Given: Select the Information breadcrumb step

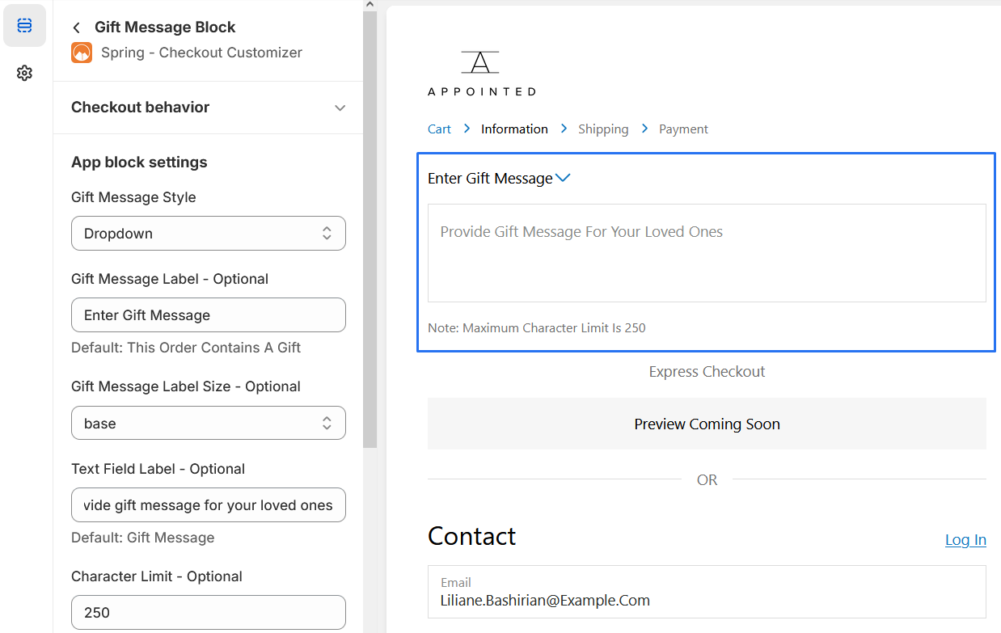Looking at the screenshot, I should 514,129.
